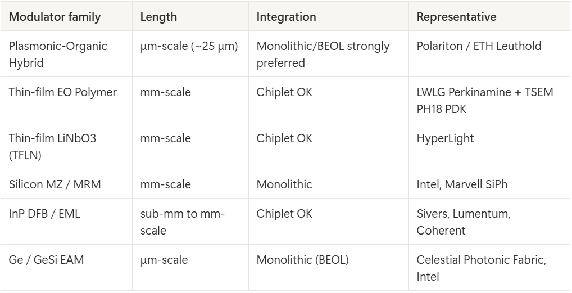Click the Monolithic (BEOL) integration cell
The height and width of the screenshot is (293, 572).
[x=329, y=268]
